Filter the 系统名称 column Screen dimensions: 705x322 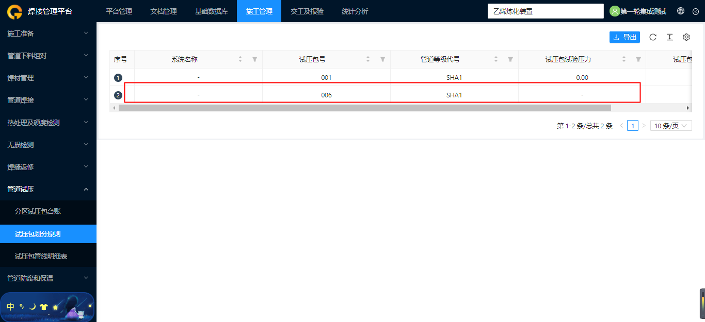pos(254,59)
